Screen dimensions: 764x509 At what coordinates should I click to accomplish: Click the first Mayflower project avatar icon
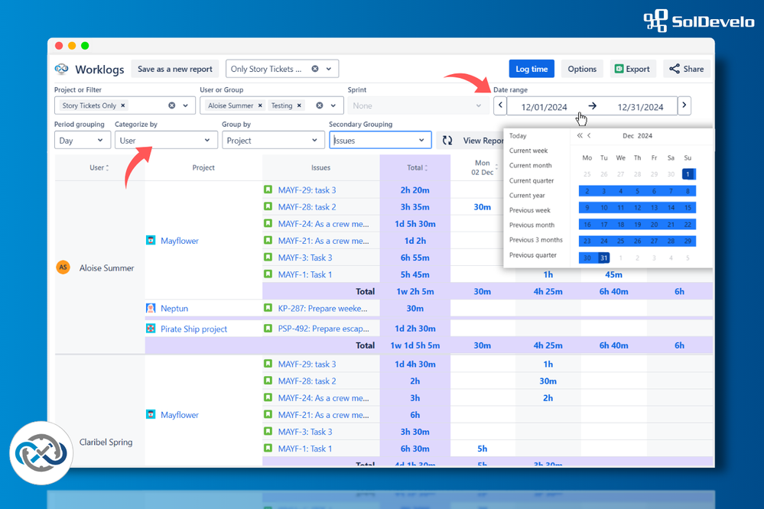click(x=151, y=240)
